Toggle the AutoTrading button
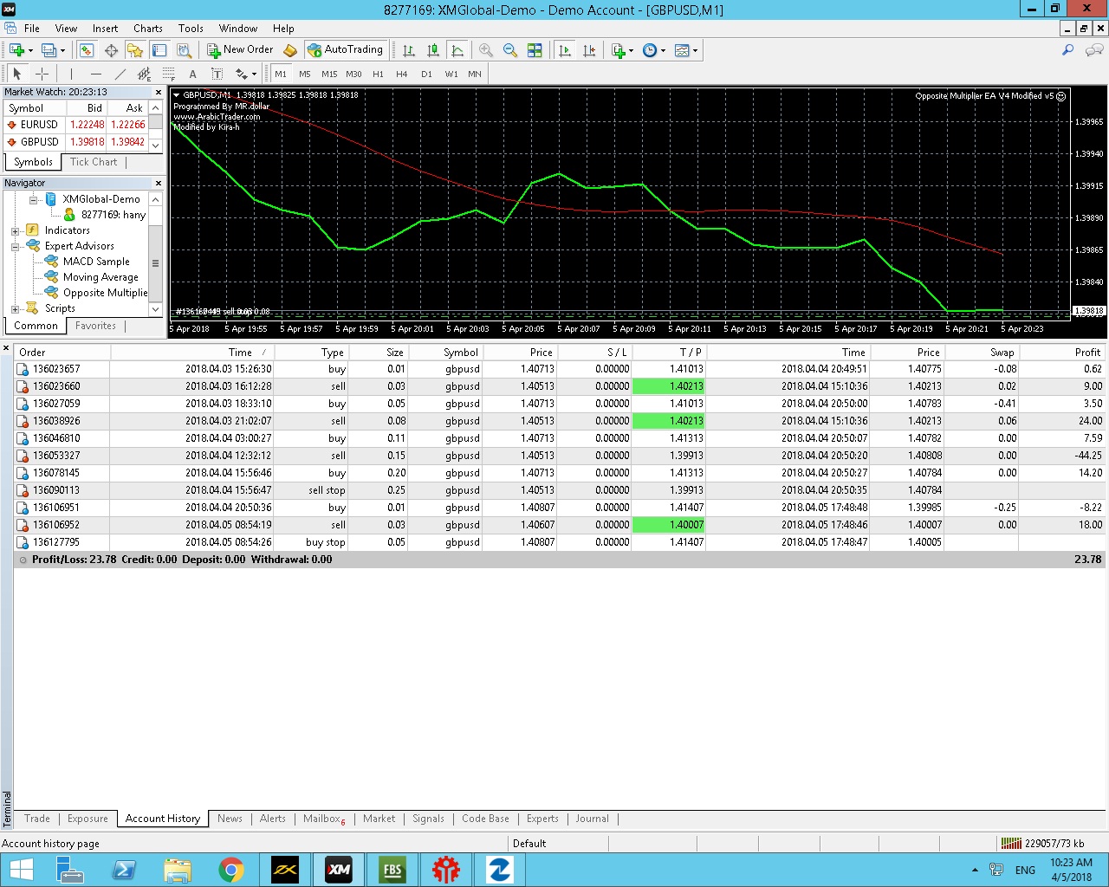Viewport: 1109px width, 887px height. (346, 50)
